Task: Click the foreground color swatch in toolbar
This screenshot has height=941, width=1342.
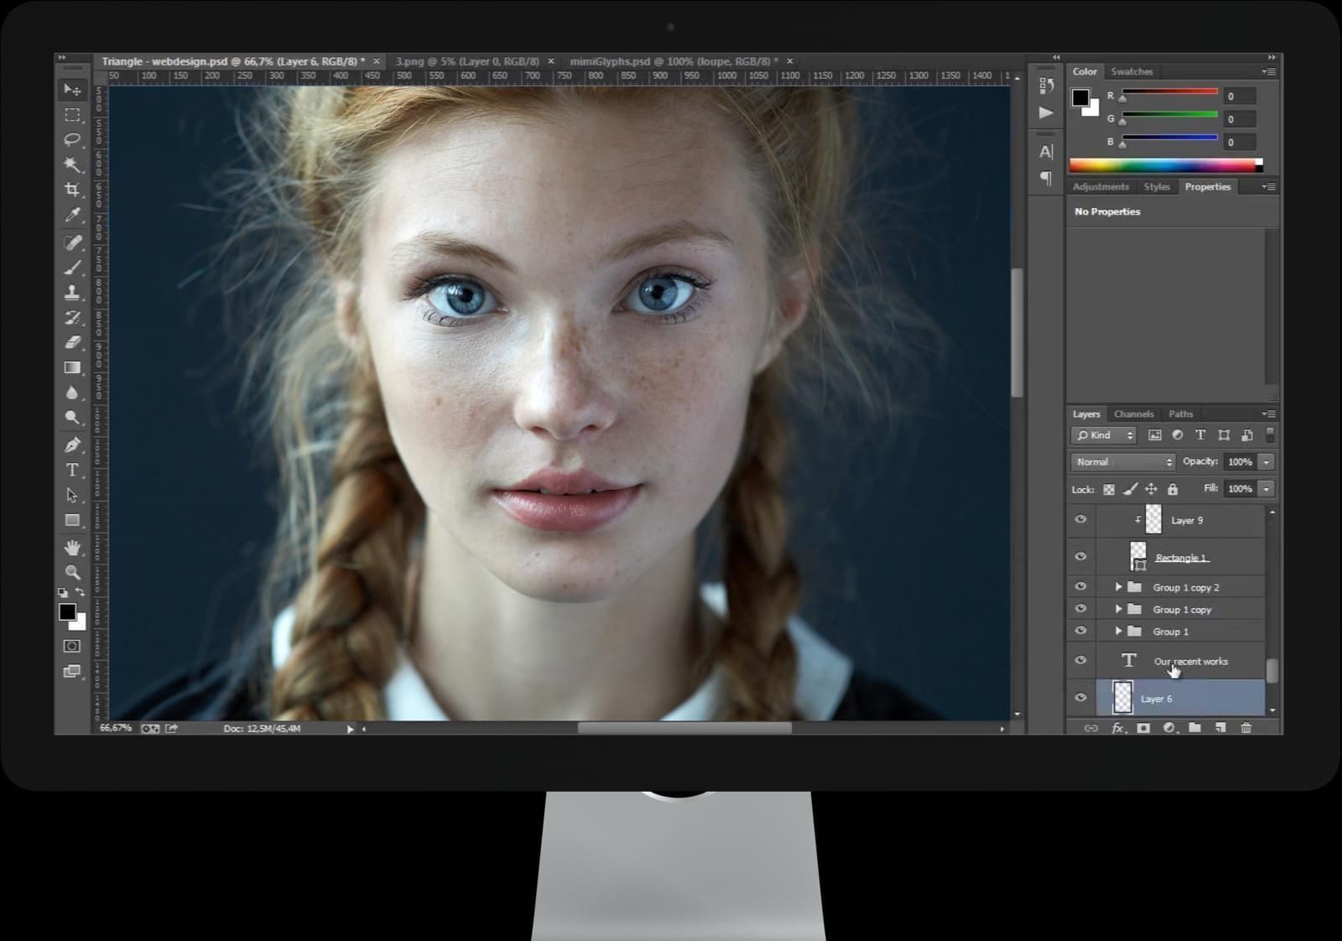Action: click(67, 612)
